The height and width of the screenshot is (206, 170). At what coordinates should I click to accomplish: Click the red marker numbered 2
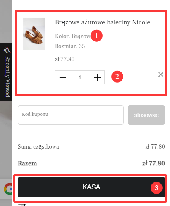(117, 77)
